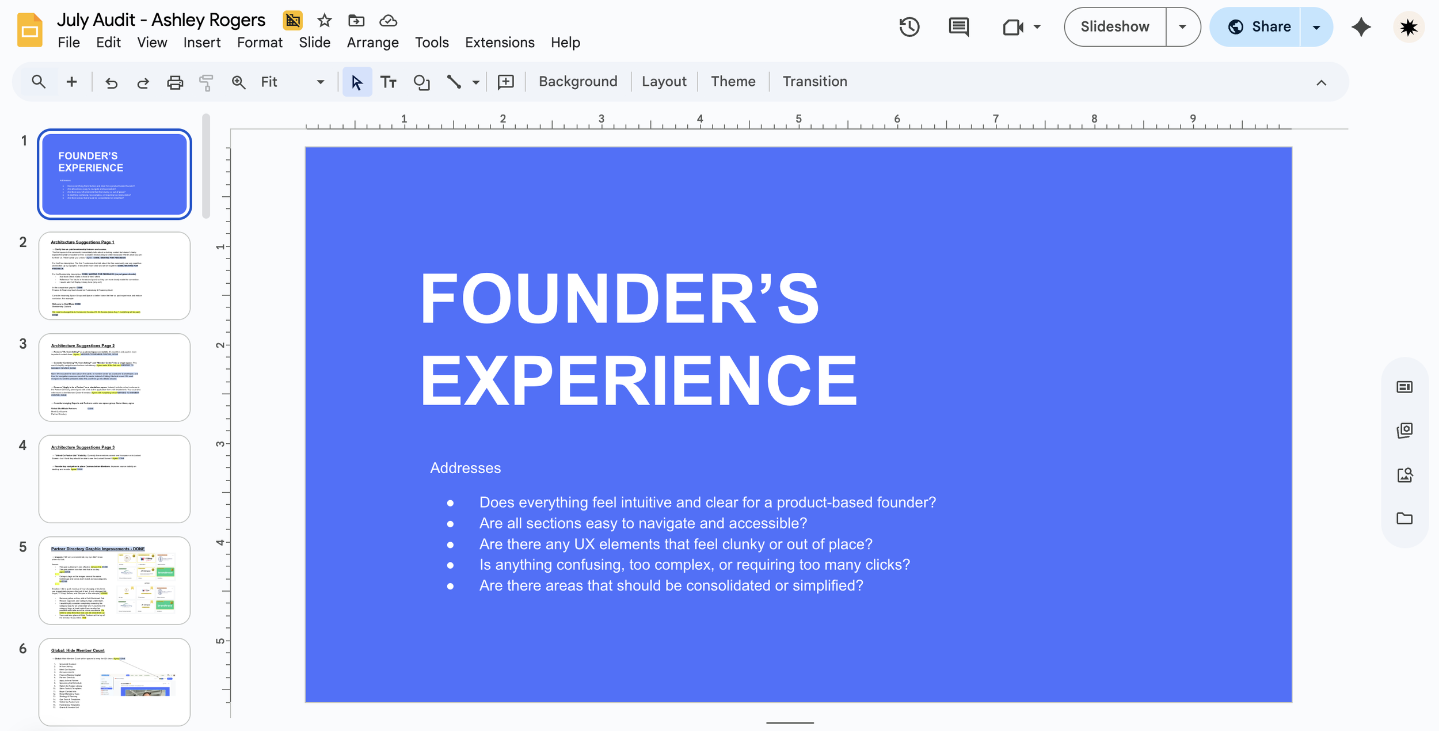Star this presentation
Image resolution: width=1439 pixels, height=731 pixels.
click(x=325, y=21)
